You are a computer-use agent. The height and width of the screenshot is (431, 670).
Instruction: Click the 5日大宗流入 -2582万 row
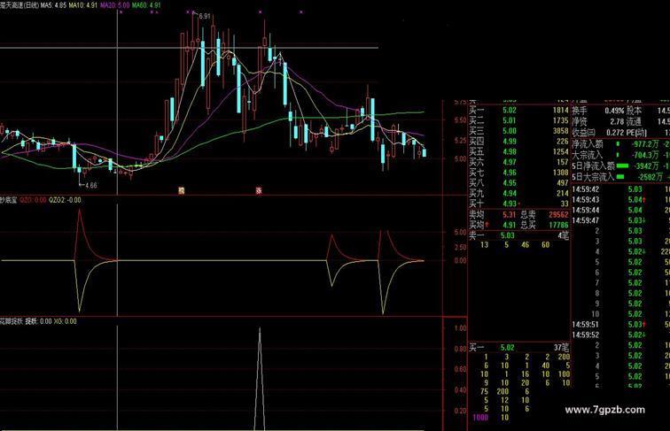(620, 177)
